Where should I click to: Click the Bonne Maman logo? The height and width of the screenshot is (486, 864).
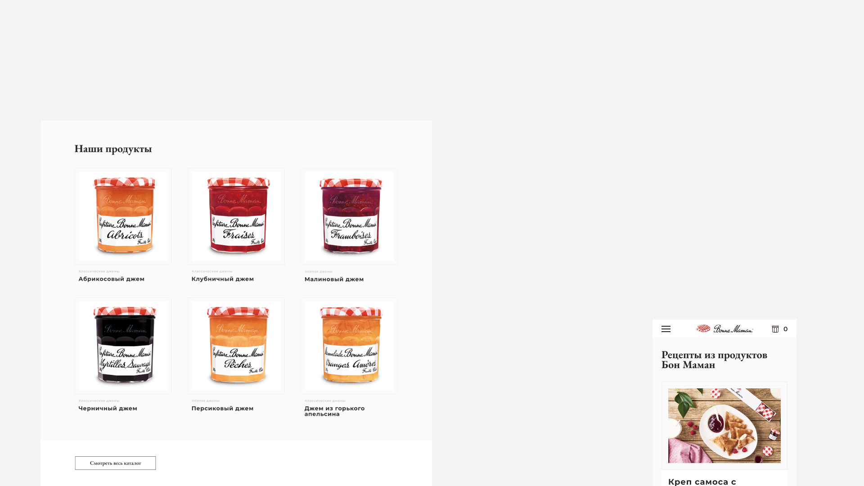[x=724, y=328]
